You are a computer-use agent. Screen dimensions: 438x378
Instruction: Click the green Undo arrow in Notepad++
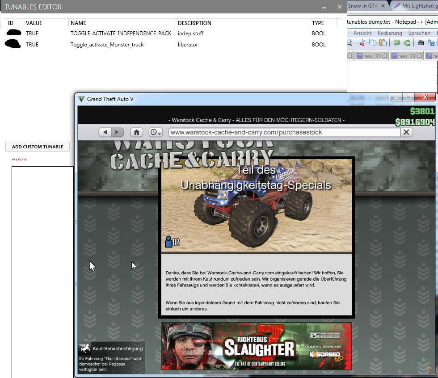[396, 43]
